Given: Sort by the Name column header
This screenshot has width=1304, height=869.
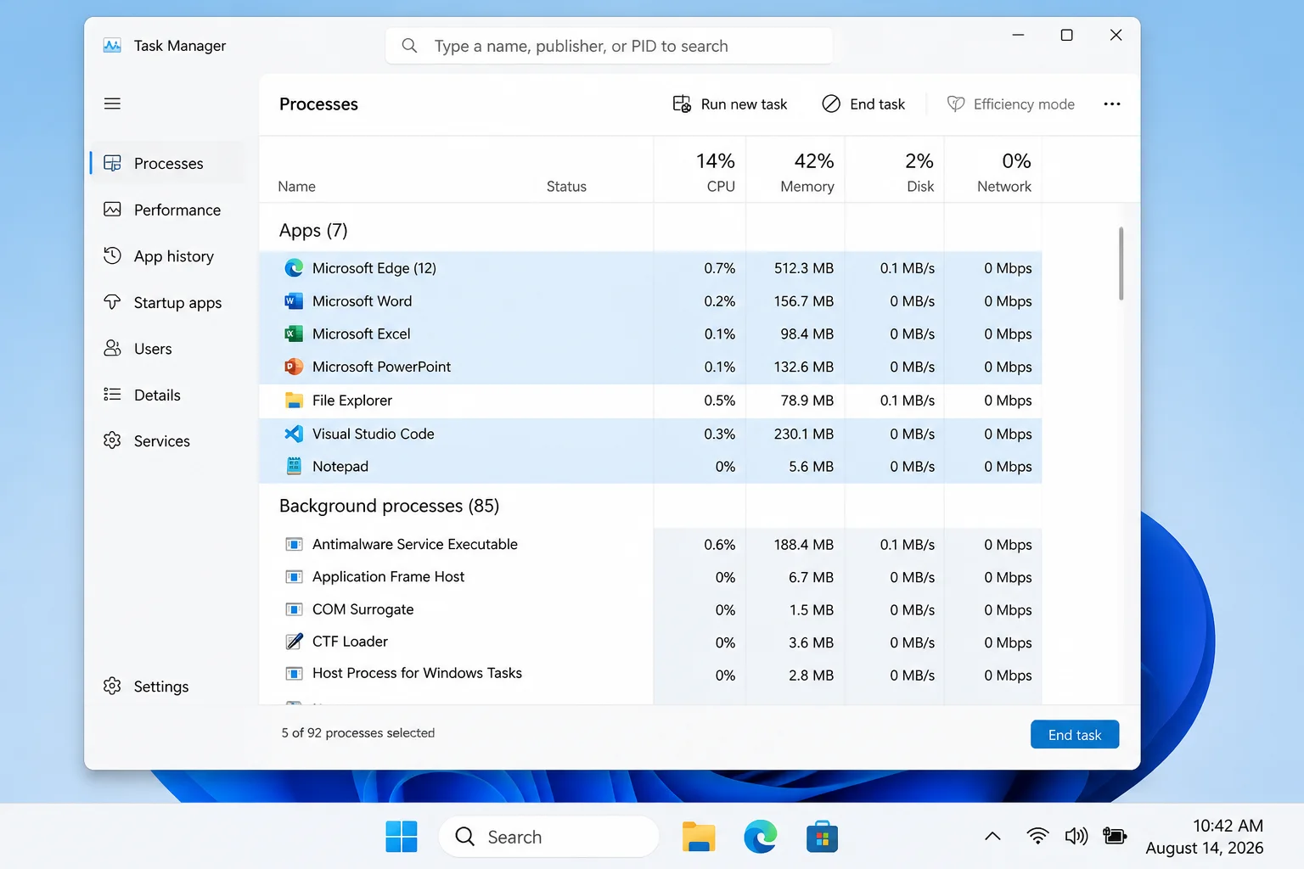Looking at the screenshot, I should (x=296, y=187).
